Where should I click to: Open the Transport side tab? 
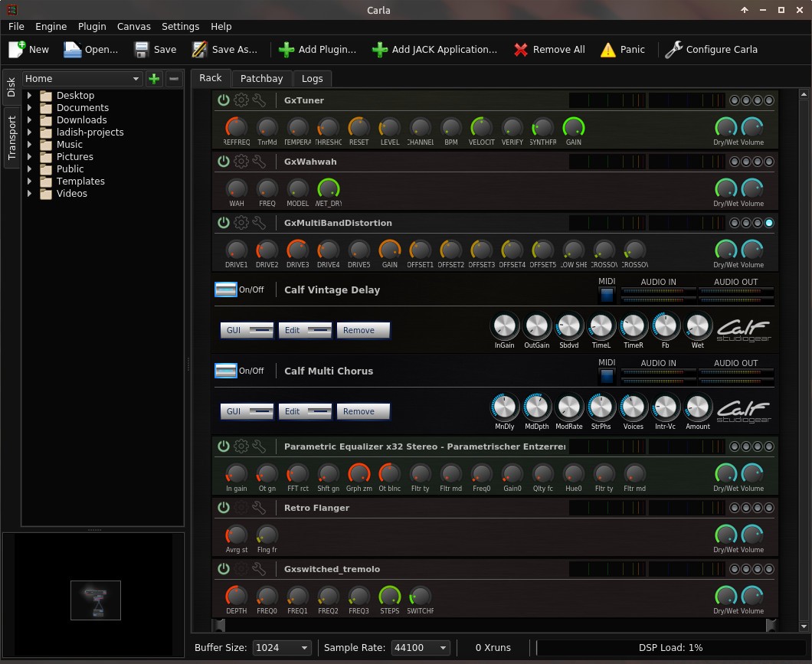(11, 138)
